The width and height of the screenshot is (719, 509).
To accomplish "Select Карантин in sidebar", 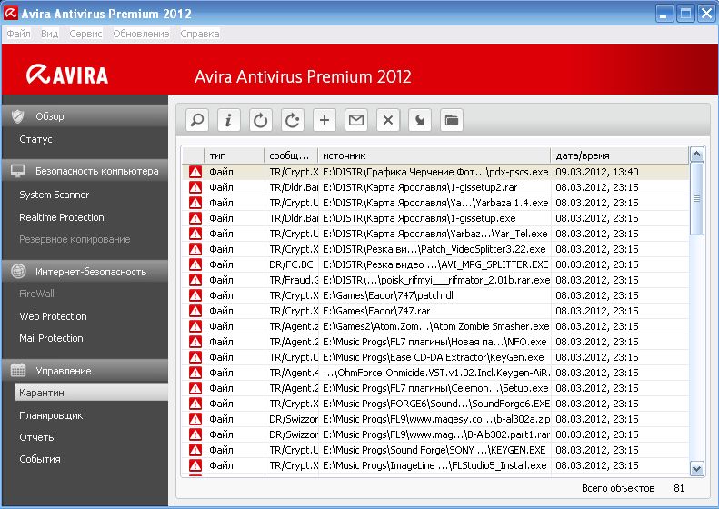I will click(92, 393).
